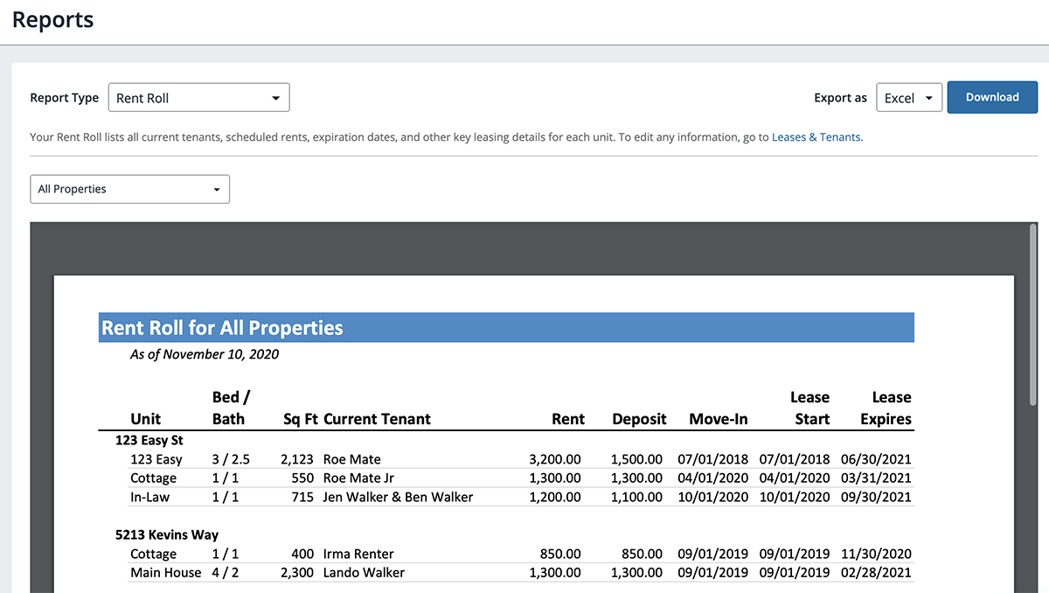Select the Excel export option
Viewport: 1049px width, 593px height.
click(900, 98)
